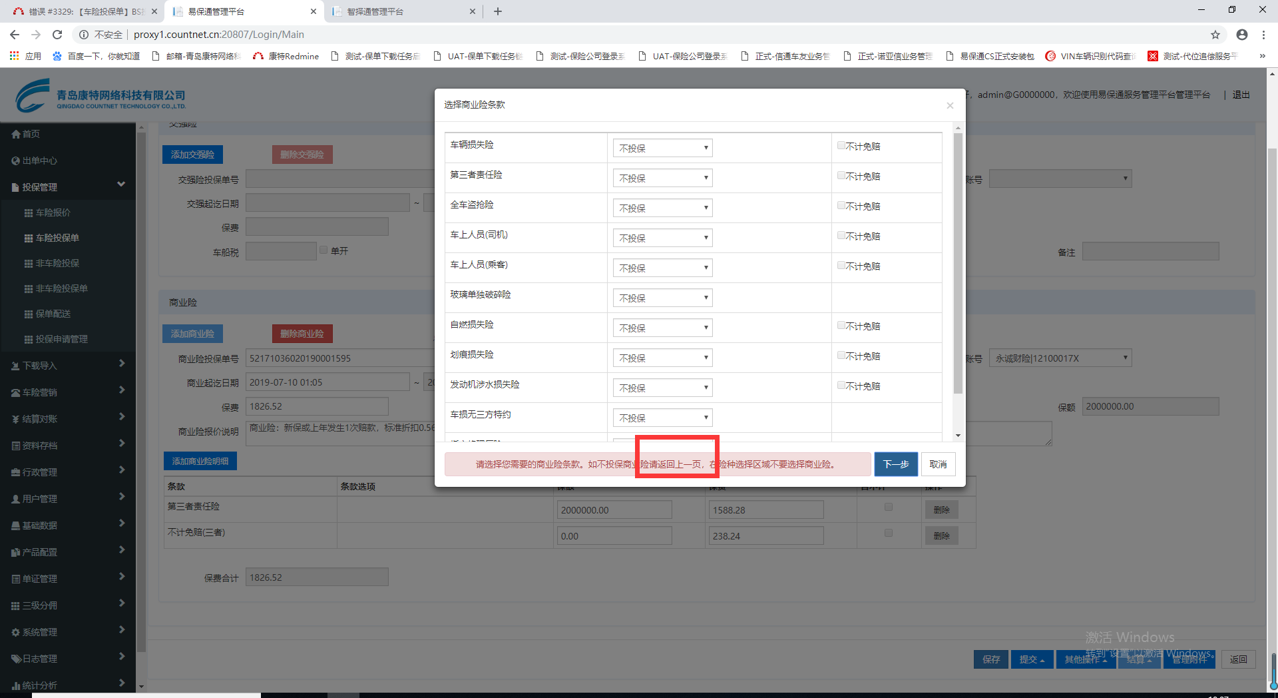Open the 车上人员(乘客) coverage dropdown

point(662,268)
